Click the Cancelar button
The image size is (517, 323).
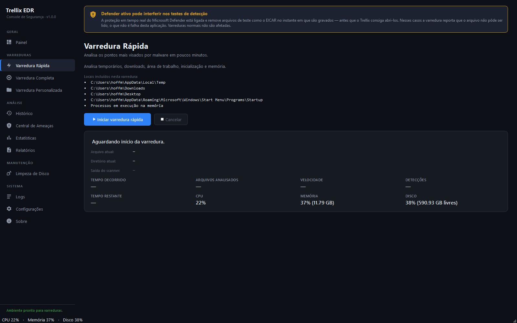(x=171, y=119)
